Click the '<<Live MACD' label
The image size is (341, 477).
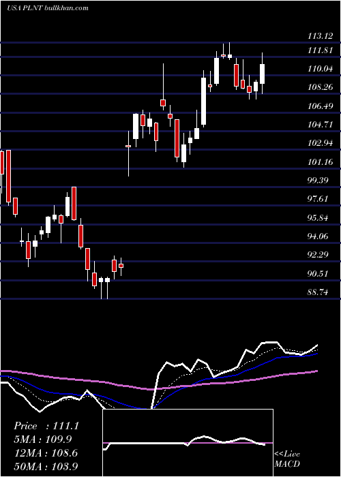tap(287, 459)
